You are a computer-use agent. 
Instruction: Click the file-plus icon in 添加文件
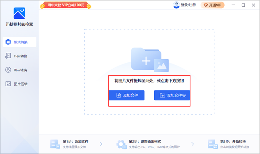(119, 95)
